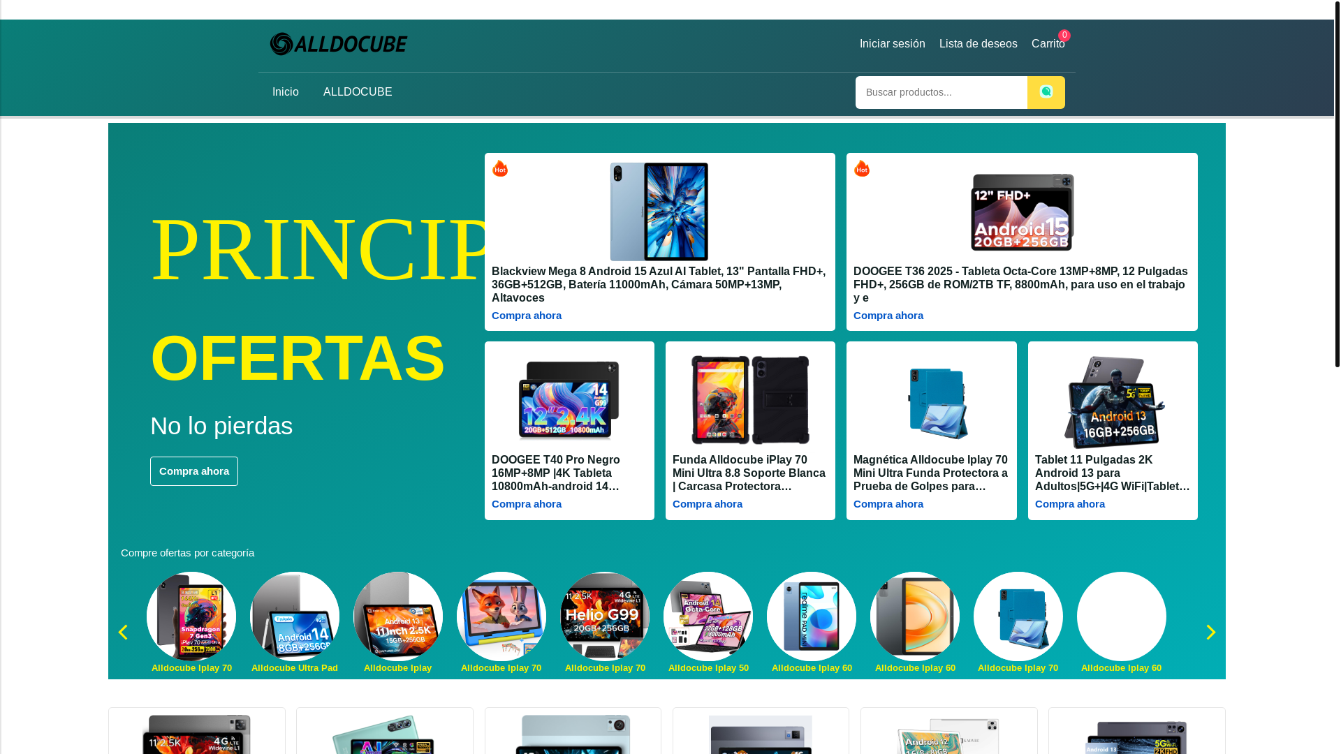Open Blackview Mega 8 product title
Screen dimensions: 1341x754
(x=659, y=285)
